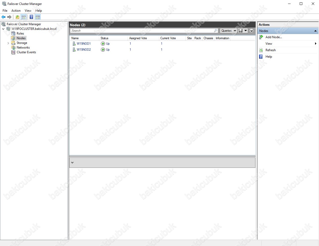Open the File menu
This screenshot has height=246, width=319.
pos(5,11)
